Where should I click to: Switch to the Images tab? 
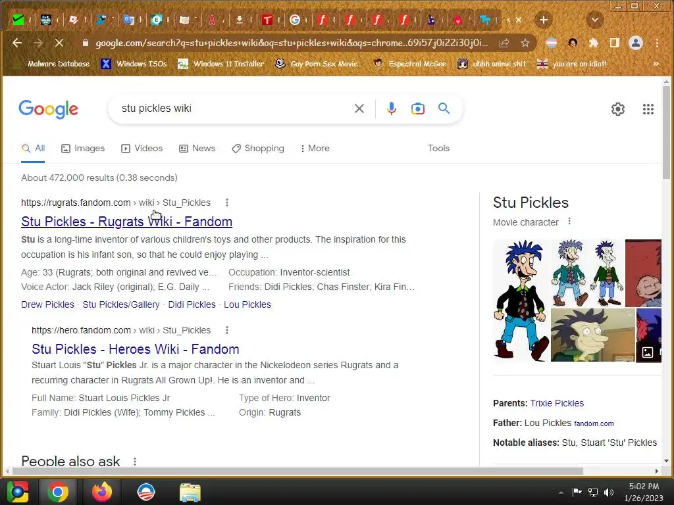(x=83, y=148)
